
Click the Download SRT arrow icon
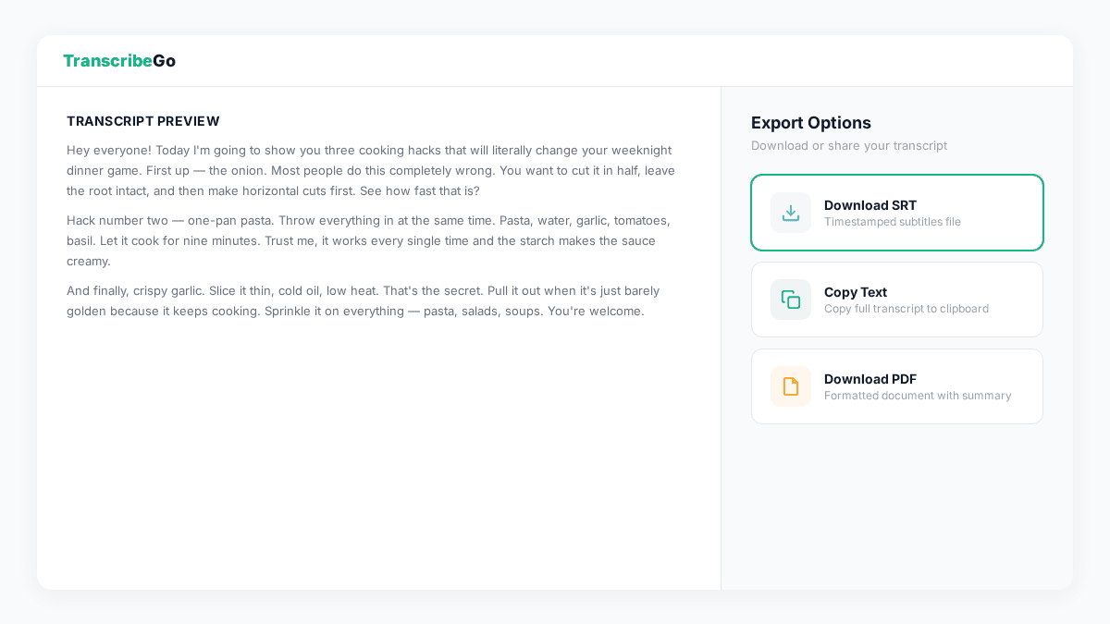(791, 213)
